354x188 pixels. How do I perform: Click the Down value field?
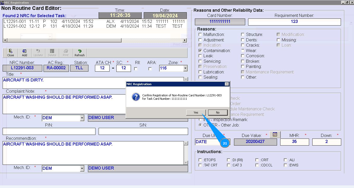(327, 142)
